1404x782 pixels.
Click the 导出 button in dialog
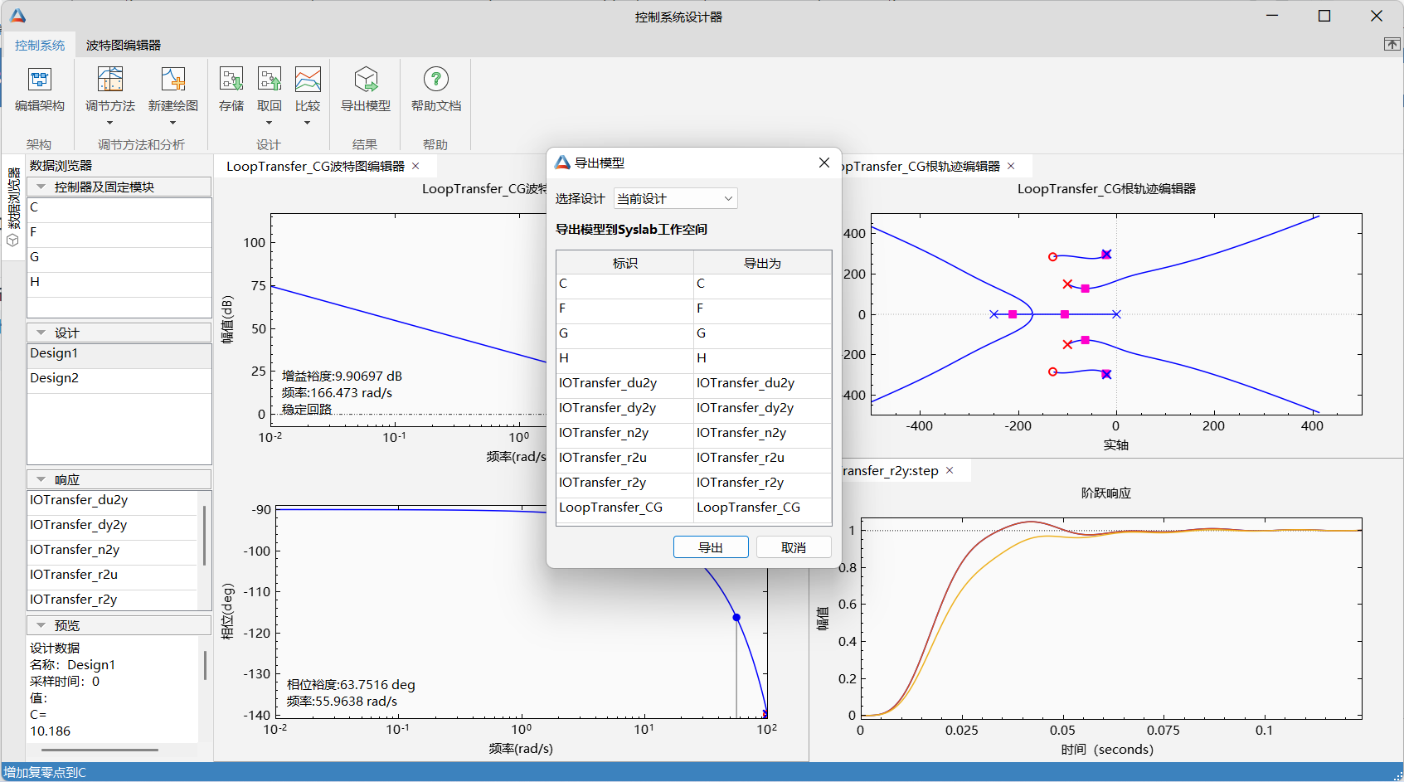coord(711,547)
